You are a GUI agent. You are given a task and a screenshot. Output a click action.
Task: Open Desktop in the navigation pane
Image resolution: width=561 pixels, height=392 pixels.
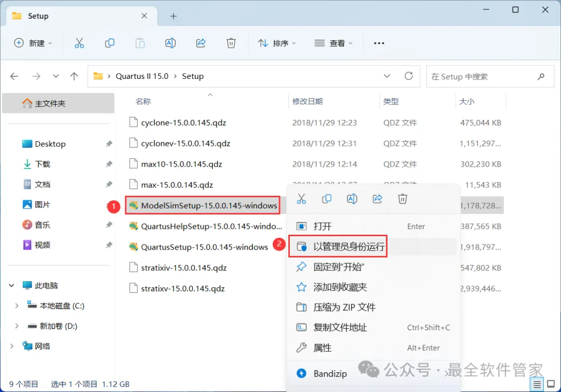(50, 144)
